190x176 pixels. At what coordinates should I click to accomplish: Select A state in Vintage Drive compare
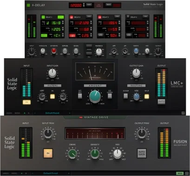[x=22, y=173]
